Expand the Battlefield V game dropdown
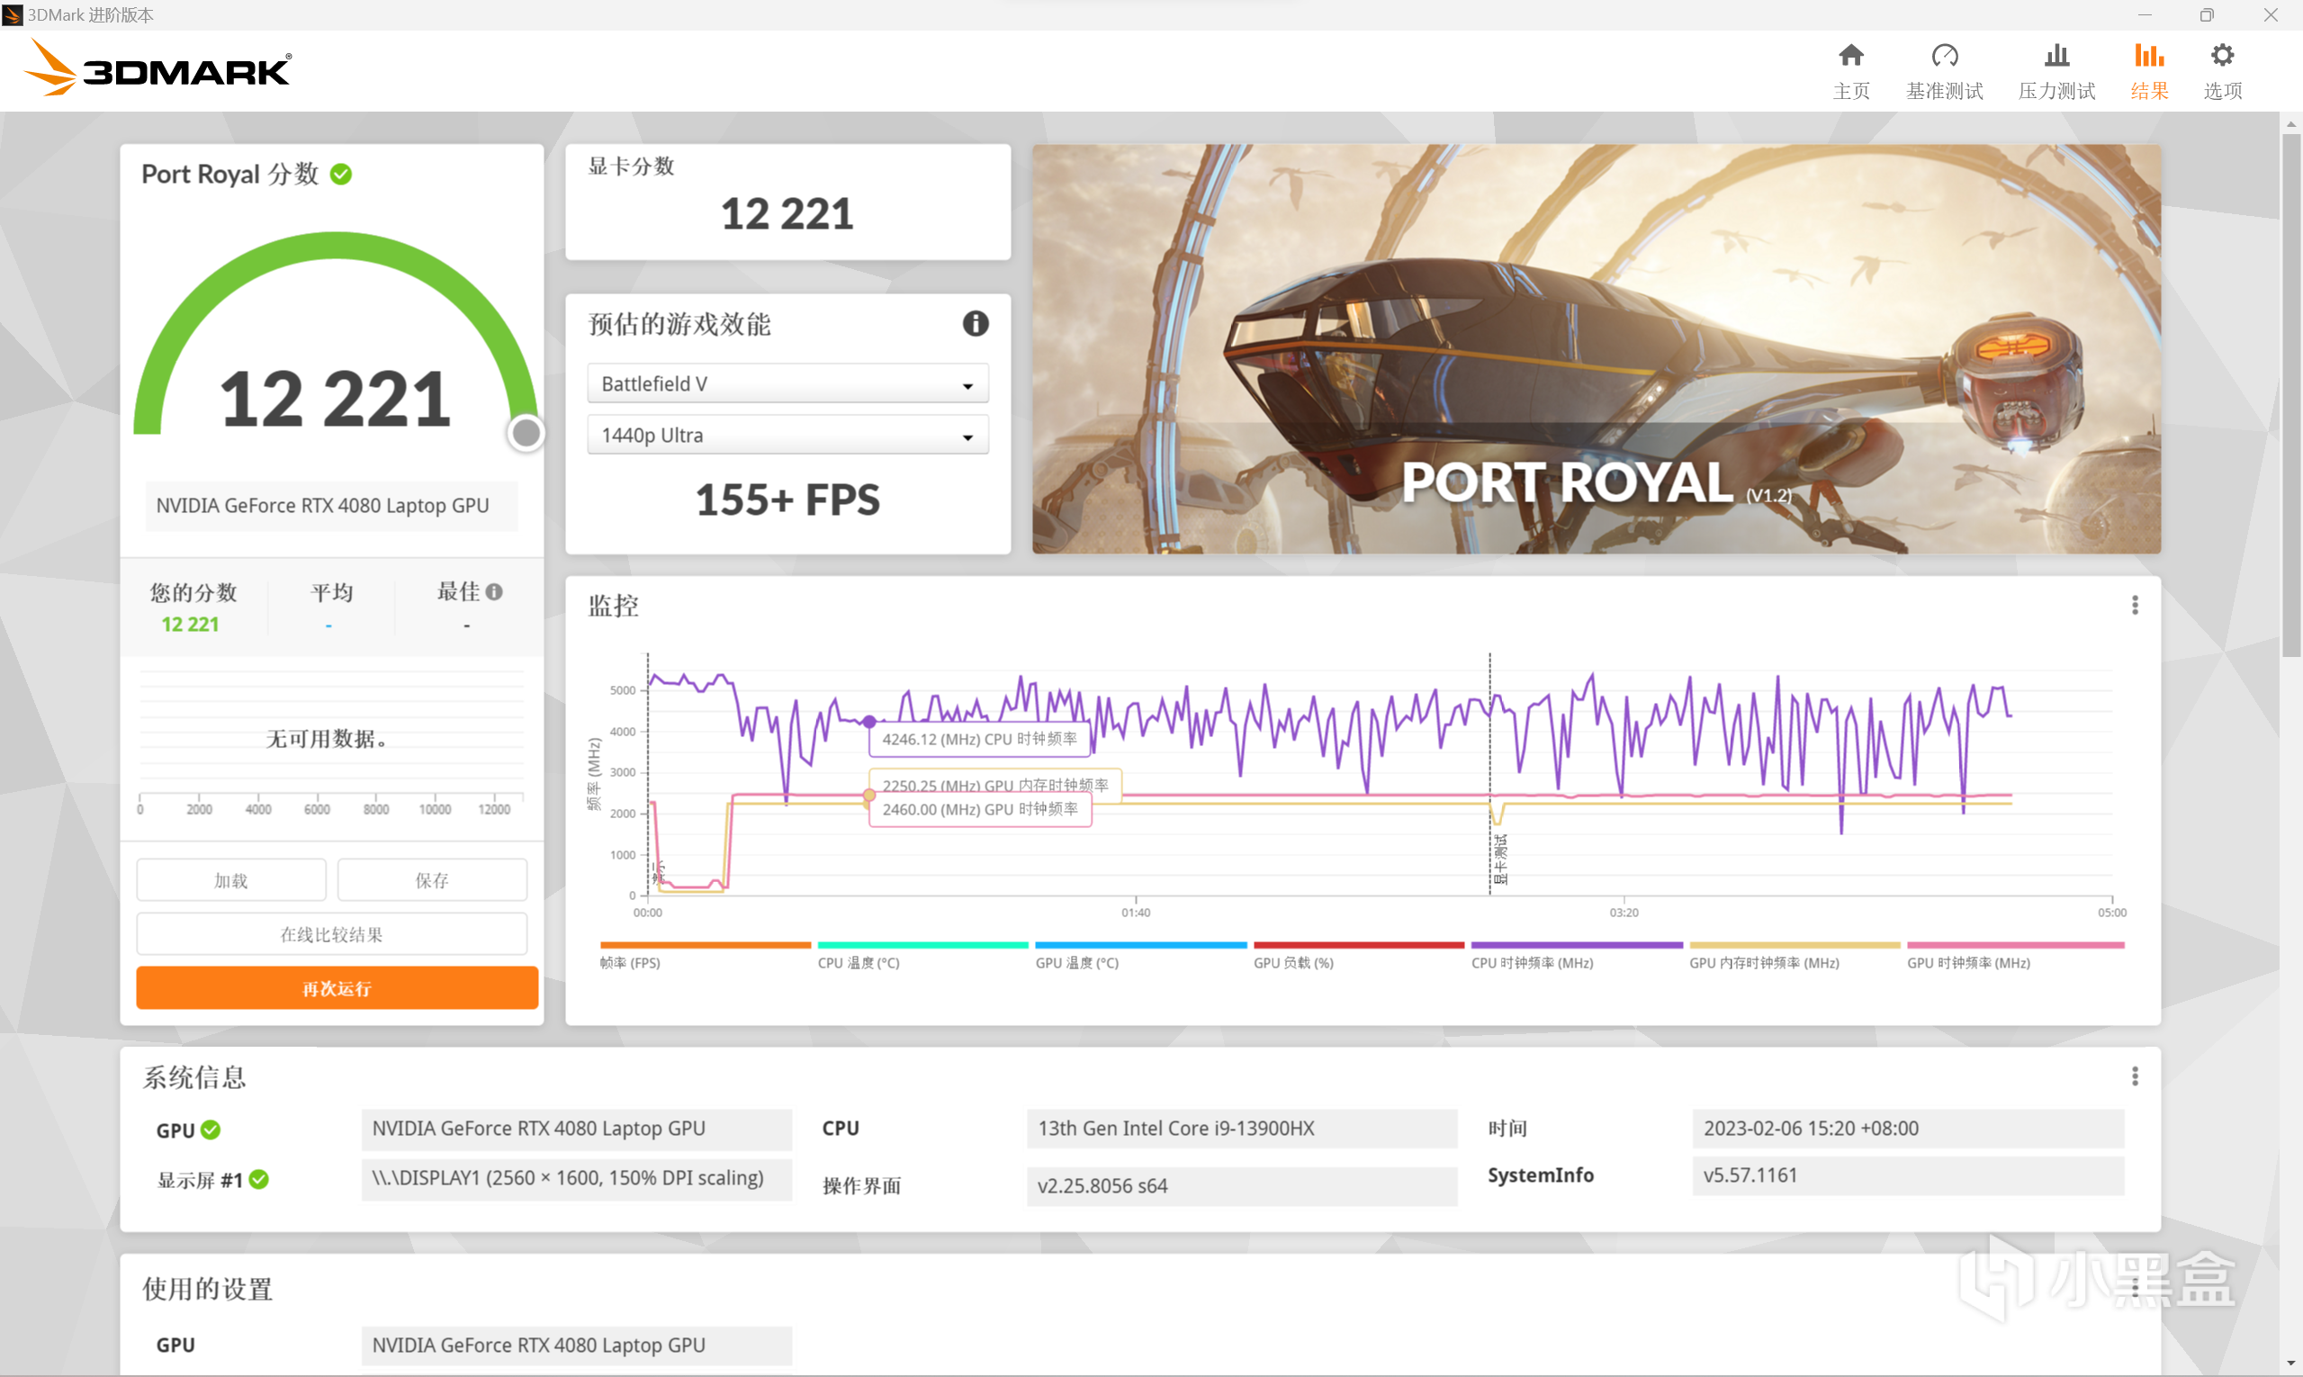Image resolution: width=2303 pixels, height=1377 pixels. tap(787, 383)
